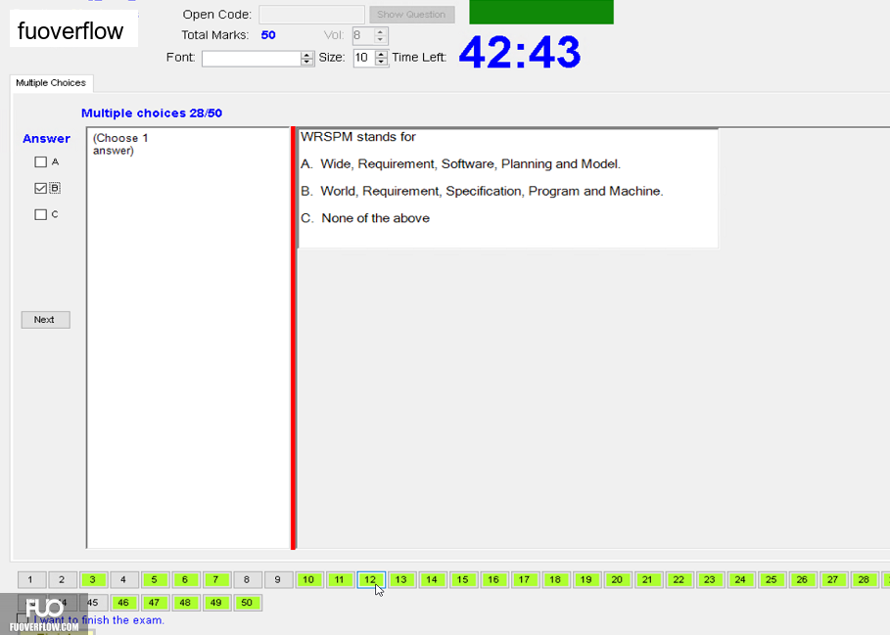Viewport: 890px width, 635px height.
Task: Jump to question 11
Action: click(x=340, y=579)
